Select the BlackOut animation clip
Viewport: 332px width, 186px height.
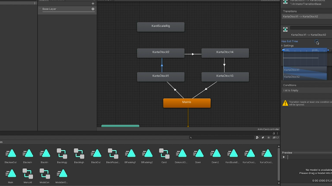click(x=96, y=154)
